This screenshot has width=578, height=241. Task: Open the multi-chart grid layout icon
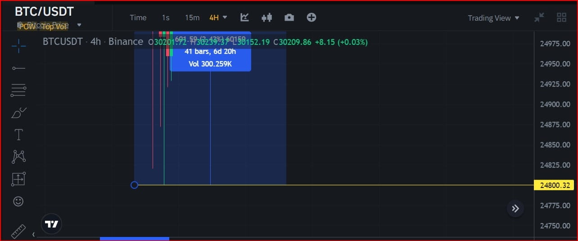pyautogui.click(x=561, y=18)
